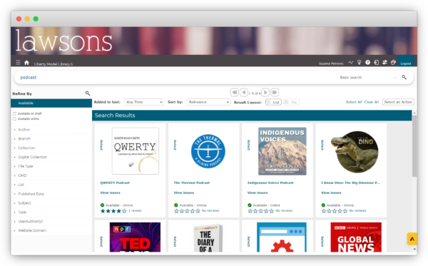
Task: Click the help question mark icon
Action: click(367, 63)
